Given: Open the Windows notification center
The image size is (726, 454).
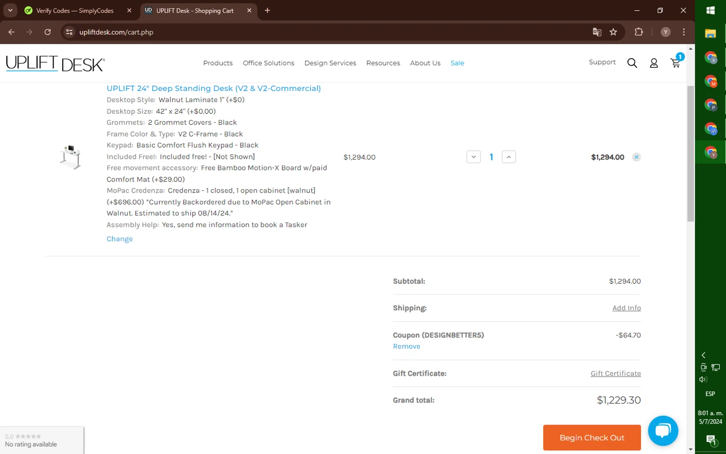Looking at the screenshot, I should pos(711,440).
